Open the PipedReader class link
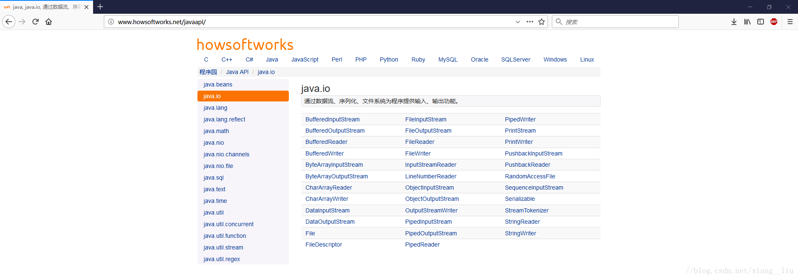The width and height of the screenshot is (798, 279). 422,244
